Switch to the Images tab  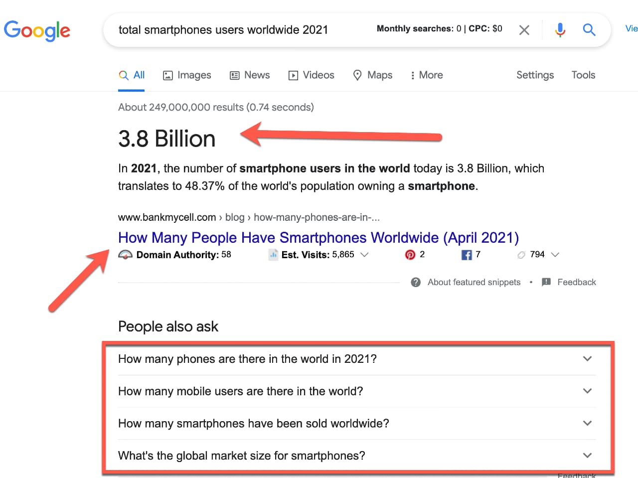click(x=187, y=75)
